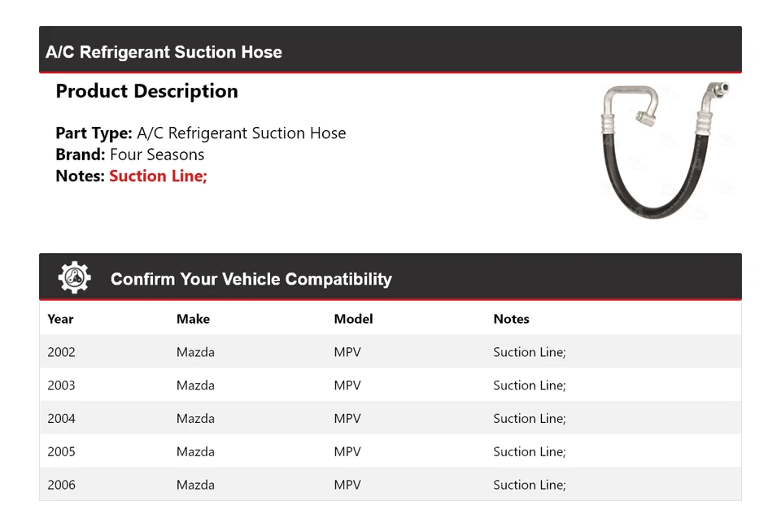Select the 2003 year cell
Image resolution: width=781 pixels, height=527 pixels.
click(x=61, y=385)
